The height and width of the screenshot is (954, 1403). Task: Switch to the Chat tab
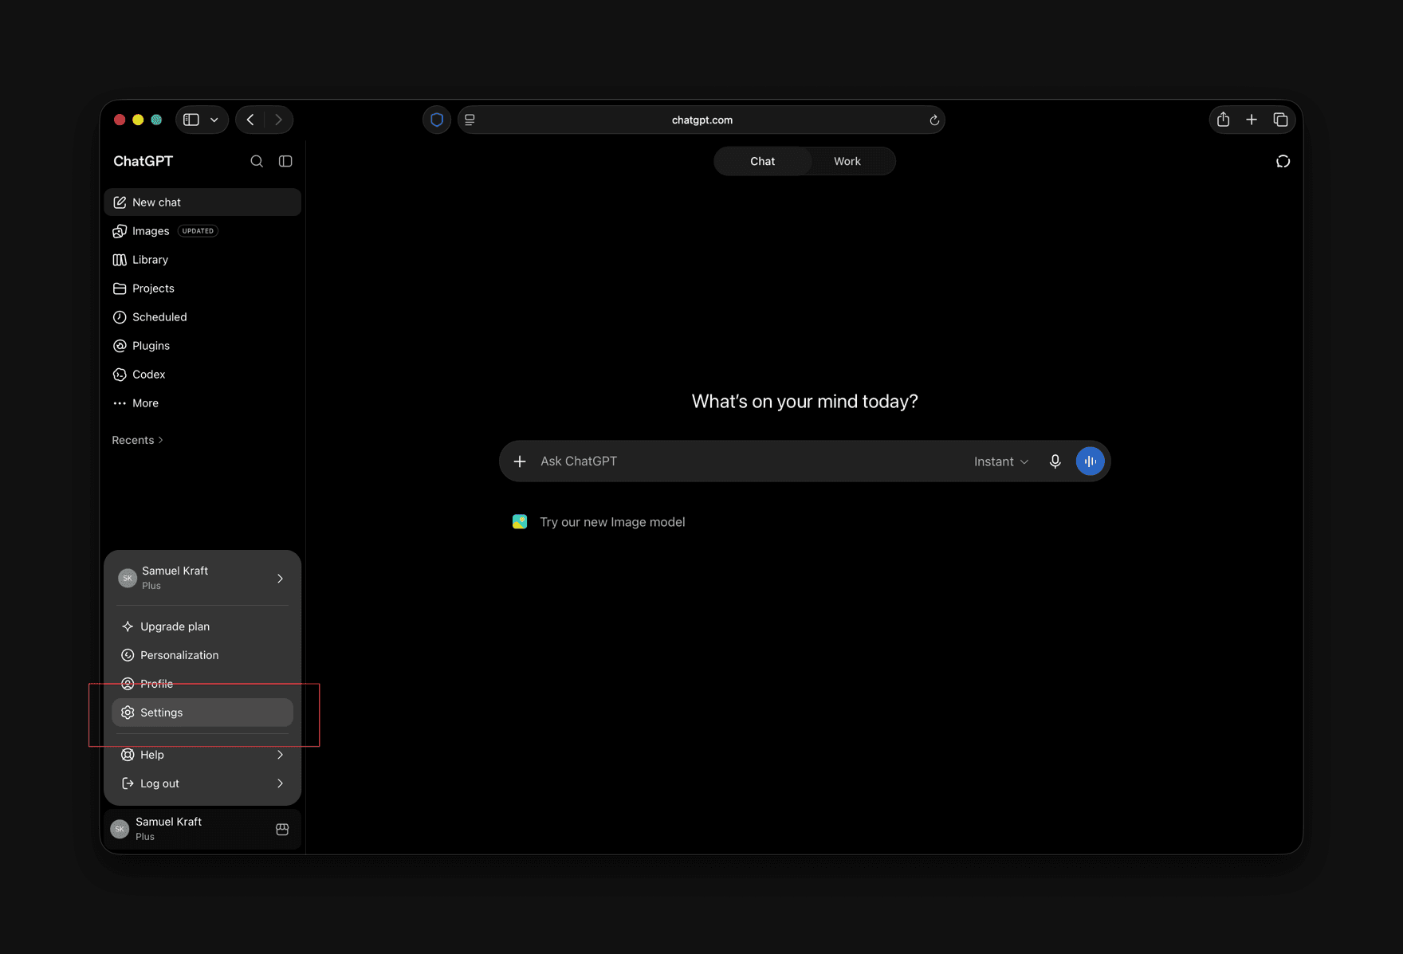click(x=762, y=161)
